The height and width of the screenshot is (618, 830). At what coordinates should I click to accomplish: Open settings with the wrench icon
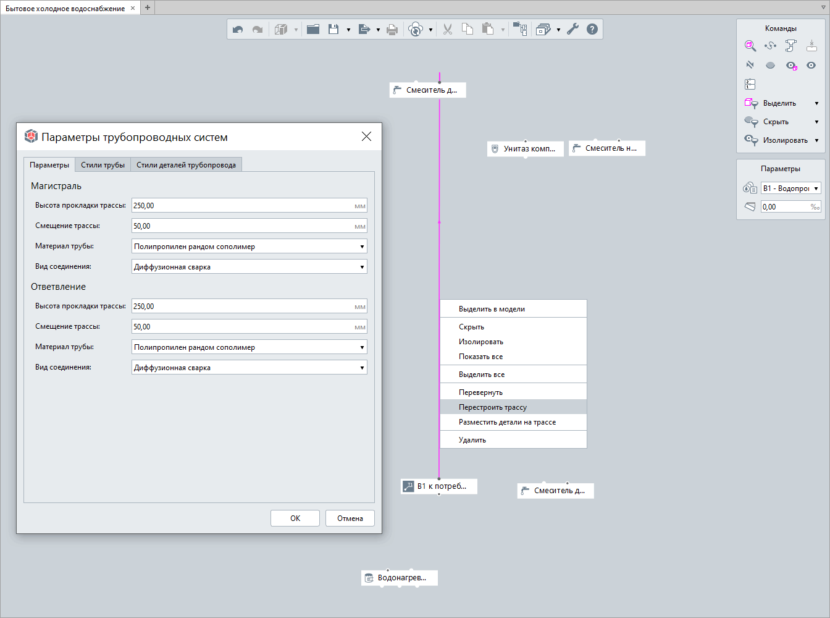(573, 29)
